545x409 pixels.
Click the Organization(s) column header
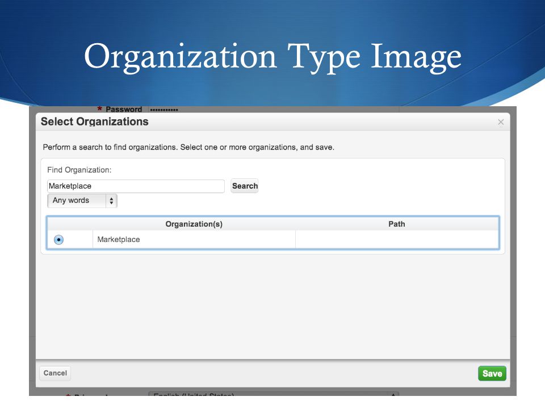click(x=194, y=224)
